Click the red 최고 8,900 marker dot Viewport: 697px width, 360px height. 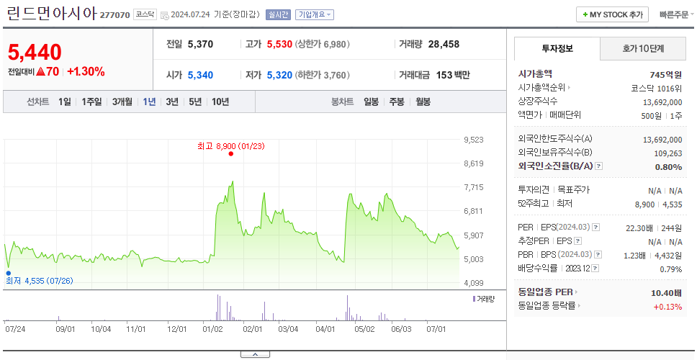[x=230, y=154]
